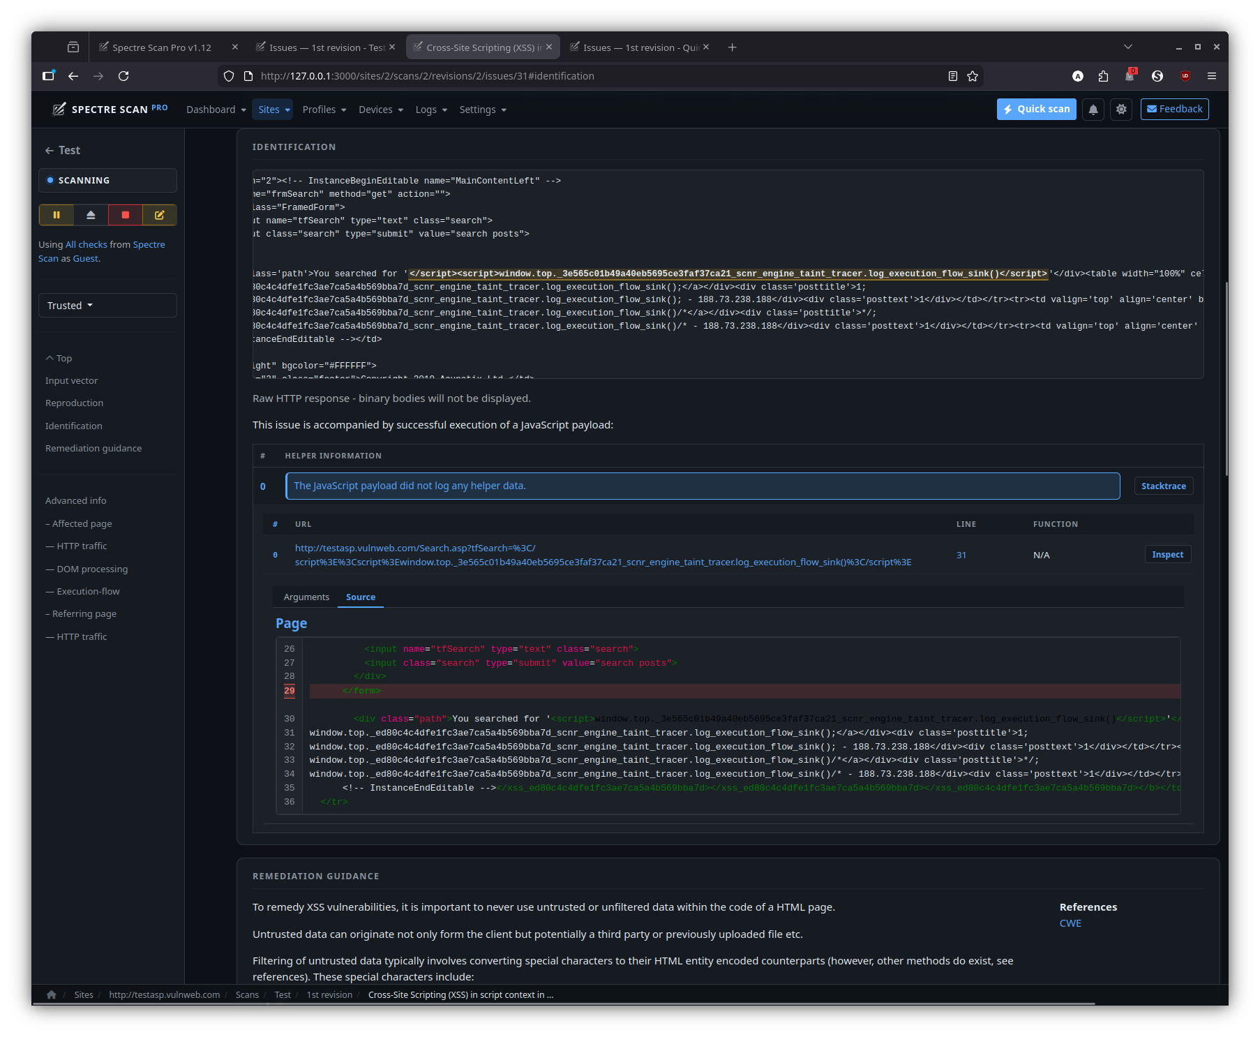Switch to the Issues — 1st revision - Test tab

325,47
